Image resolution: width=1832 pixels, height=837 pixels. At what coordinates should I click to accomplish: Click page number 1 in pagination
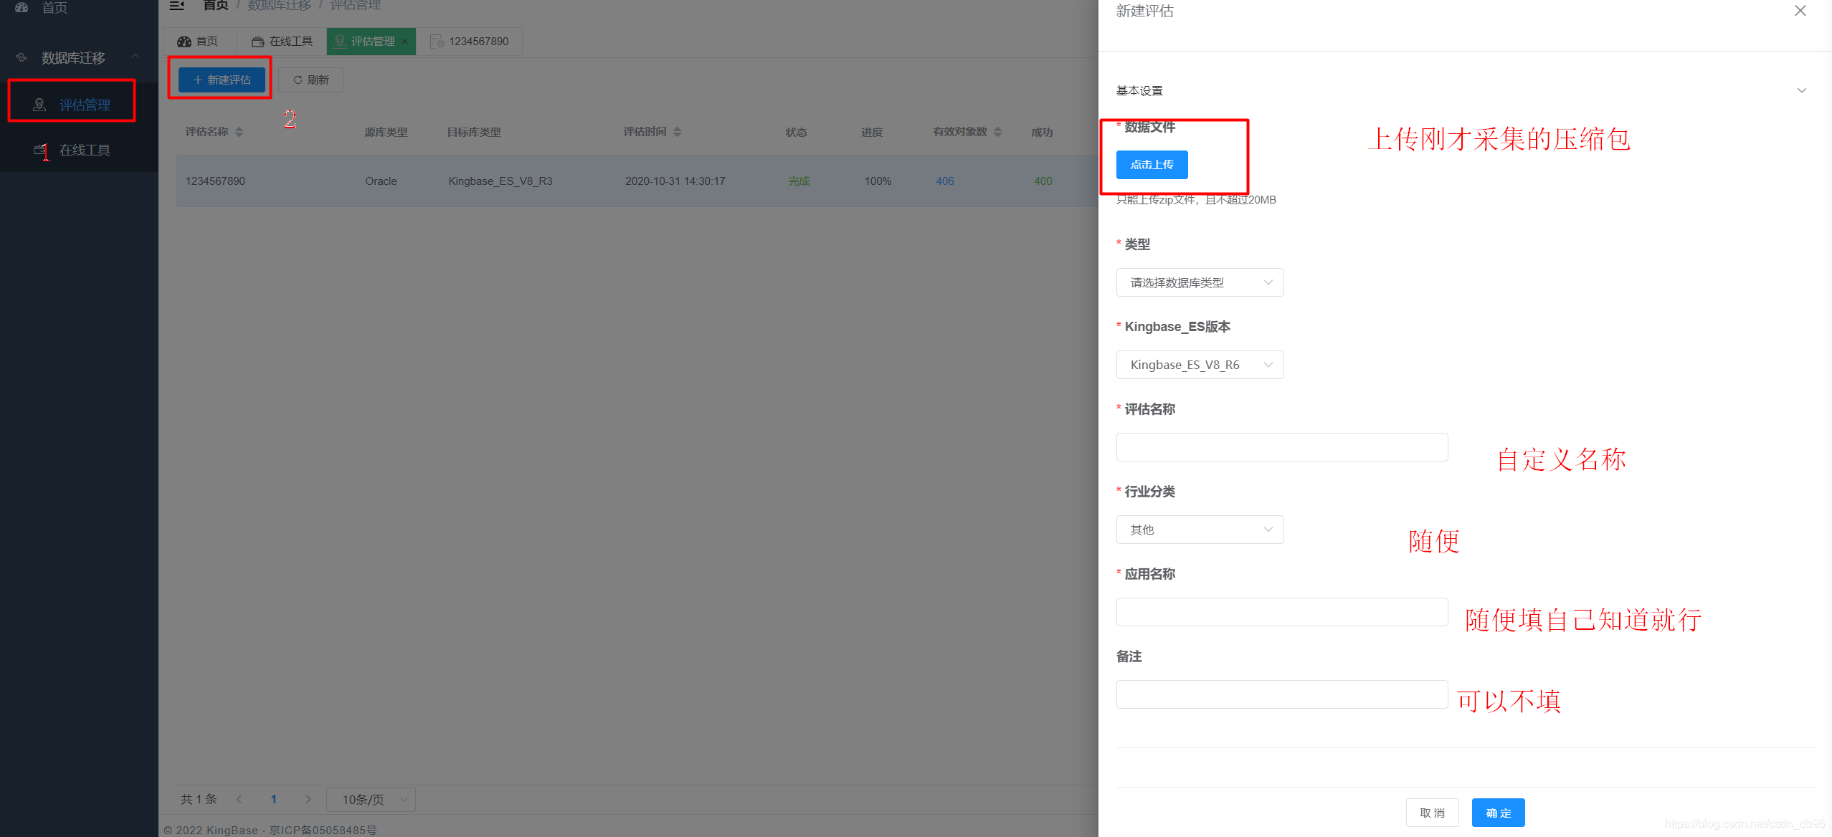pos(273,799)
